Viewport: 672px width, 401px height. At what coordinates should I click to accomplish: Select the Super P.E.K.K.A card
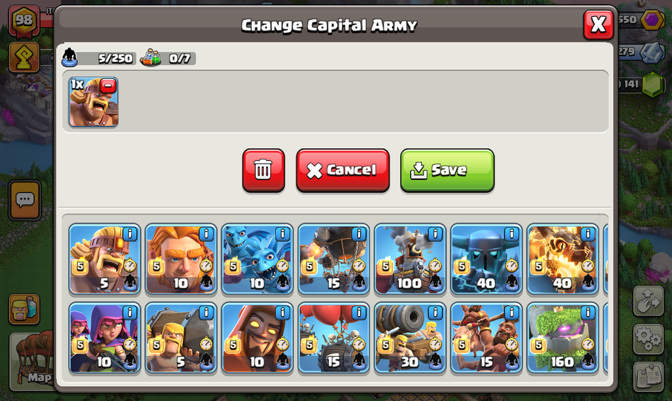tap(486, 259)
